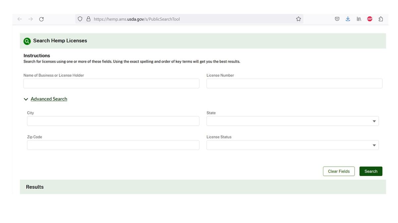Click the browser forward arrow
The height and width of the screenshot is (223, 398).
pyautogui.click(x=31, y=19)
